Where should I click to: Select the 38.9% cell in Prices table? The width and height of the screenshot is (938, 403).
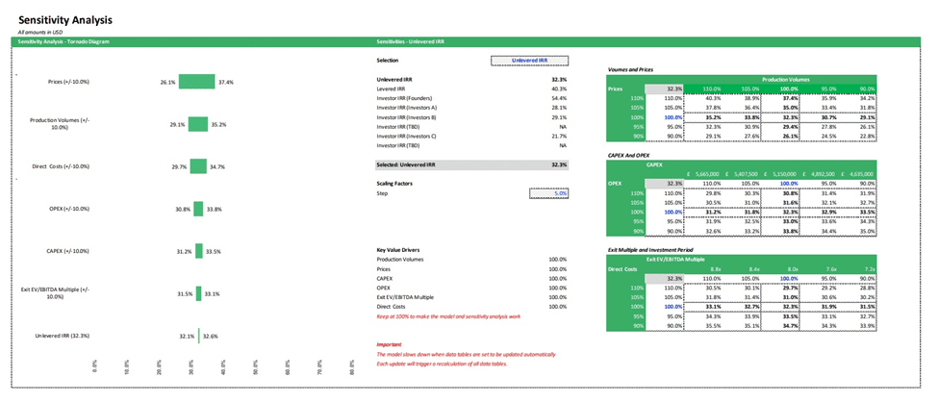[x=741, y=98]
